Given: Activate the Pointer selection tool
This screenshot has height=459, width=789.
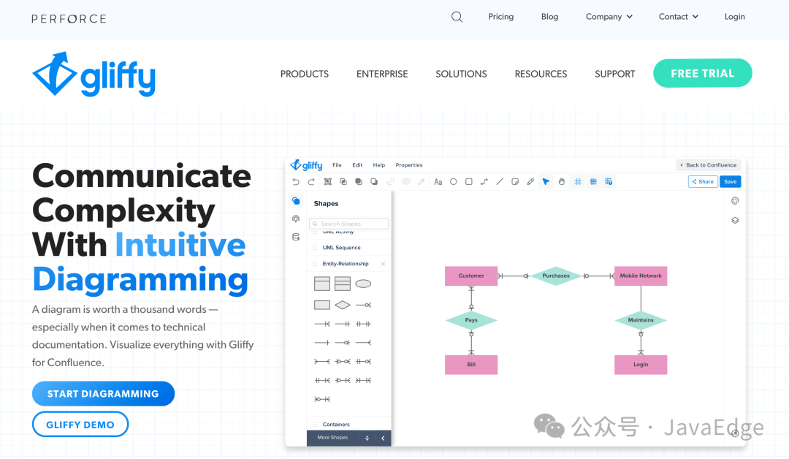Looking at the screenshot, I should tap(546, 182).
